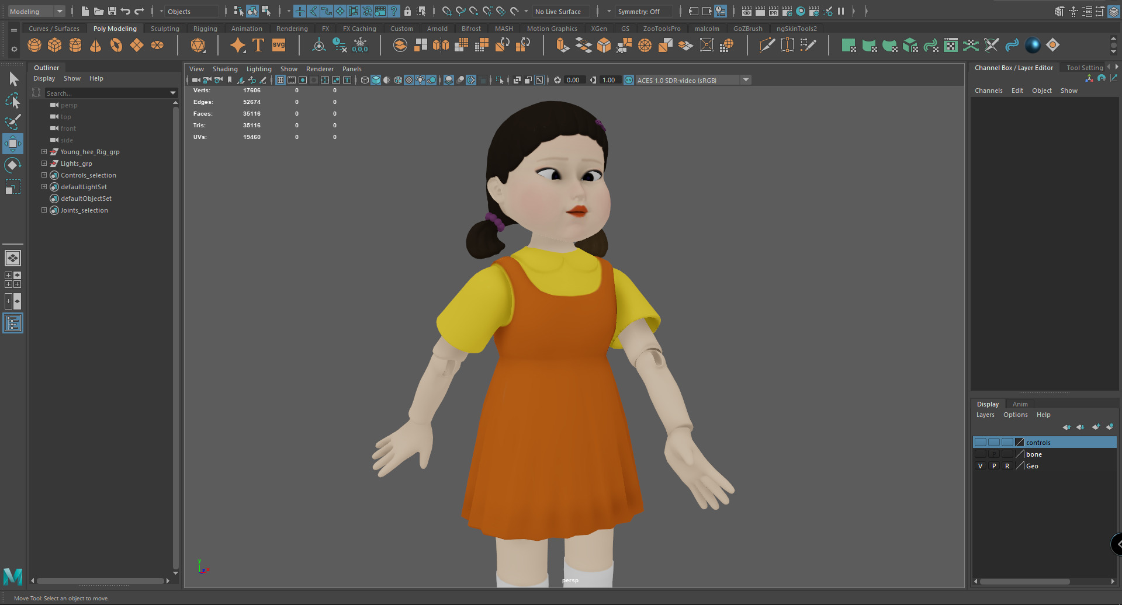Click the Redo arrow icon
Image resolution: width=1122 pixels, height=605 pixels.
tap(139, 11)
